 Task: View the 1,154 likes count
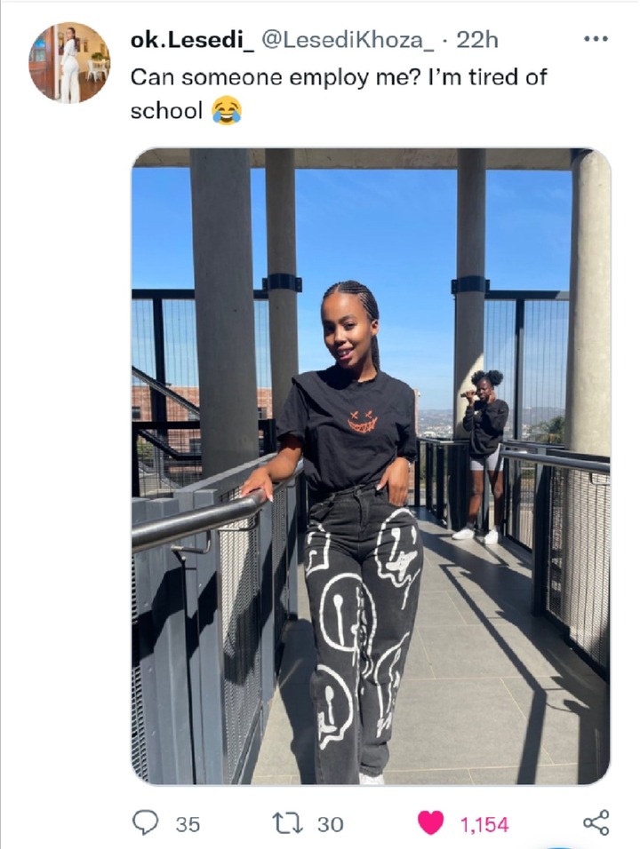point(484,825)
